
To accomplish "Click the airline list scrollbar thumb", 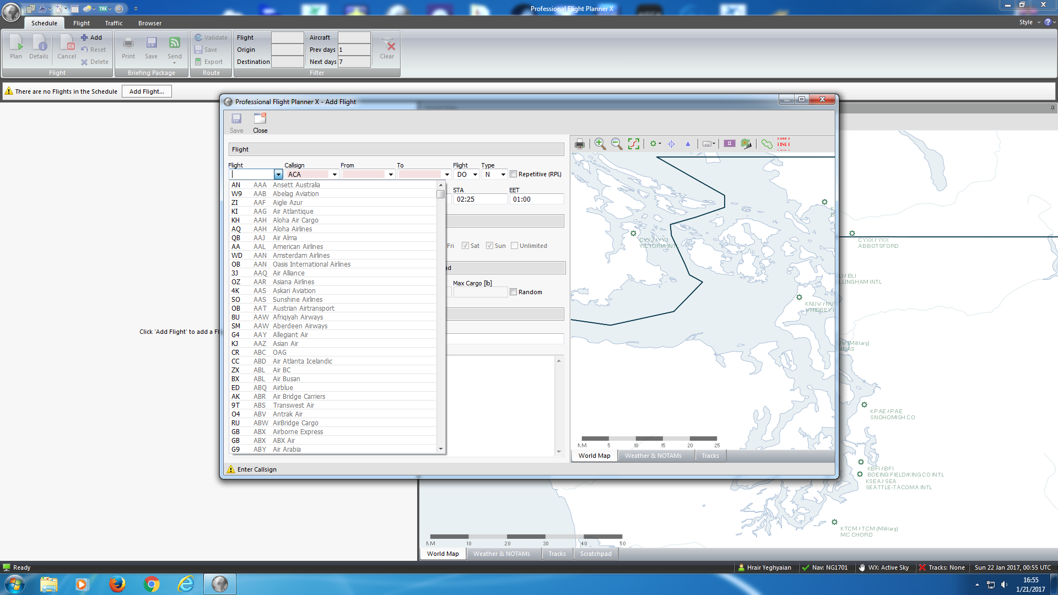I will (440, 194).
